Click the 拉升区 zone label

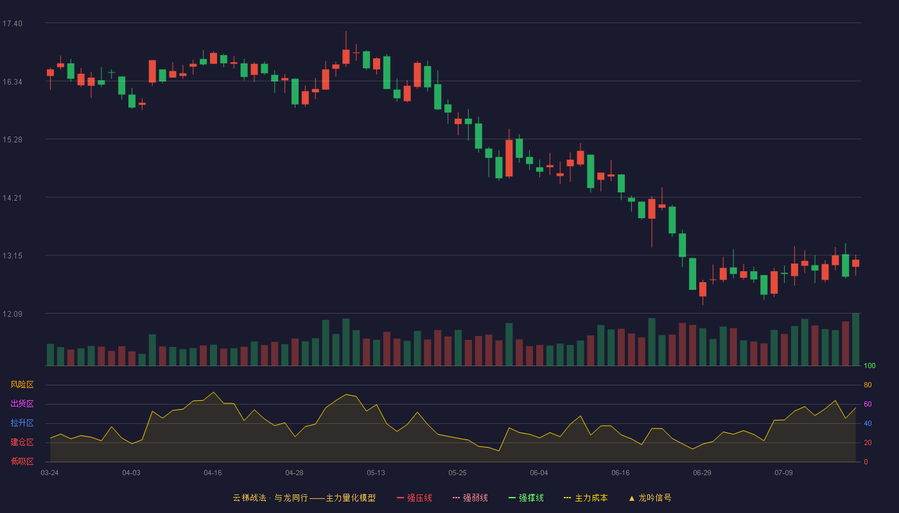(22, 423)
